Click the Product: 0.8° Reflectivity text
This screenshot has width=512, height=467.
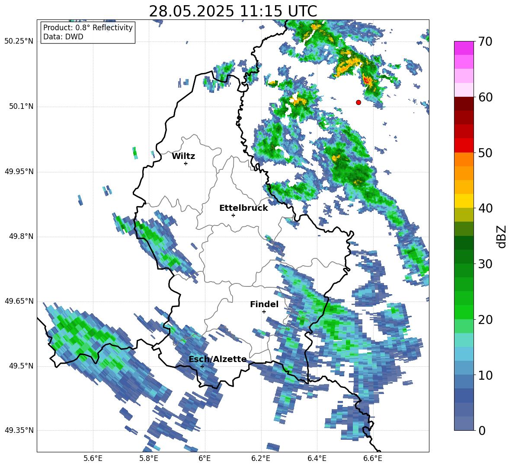point(88,27)
